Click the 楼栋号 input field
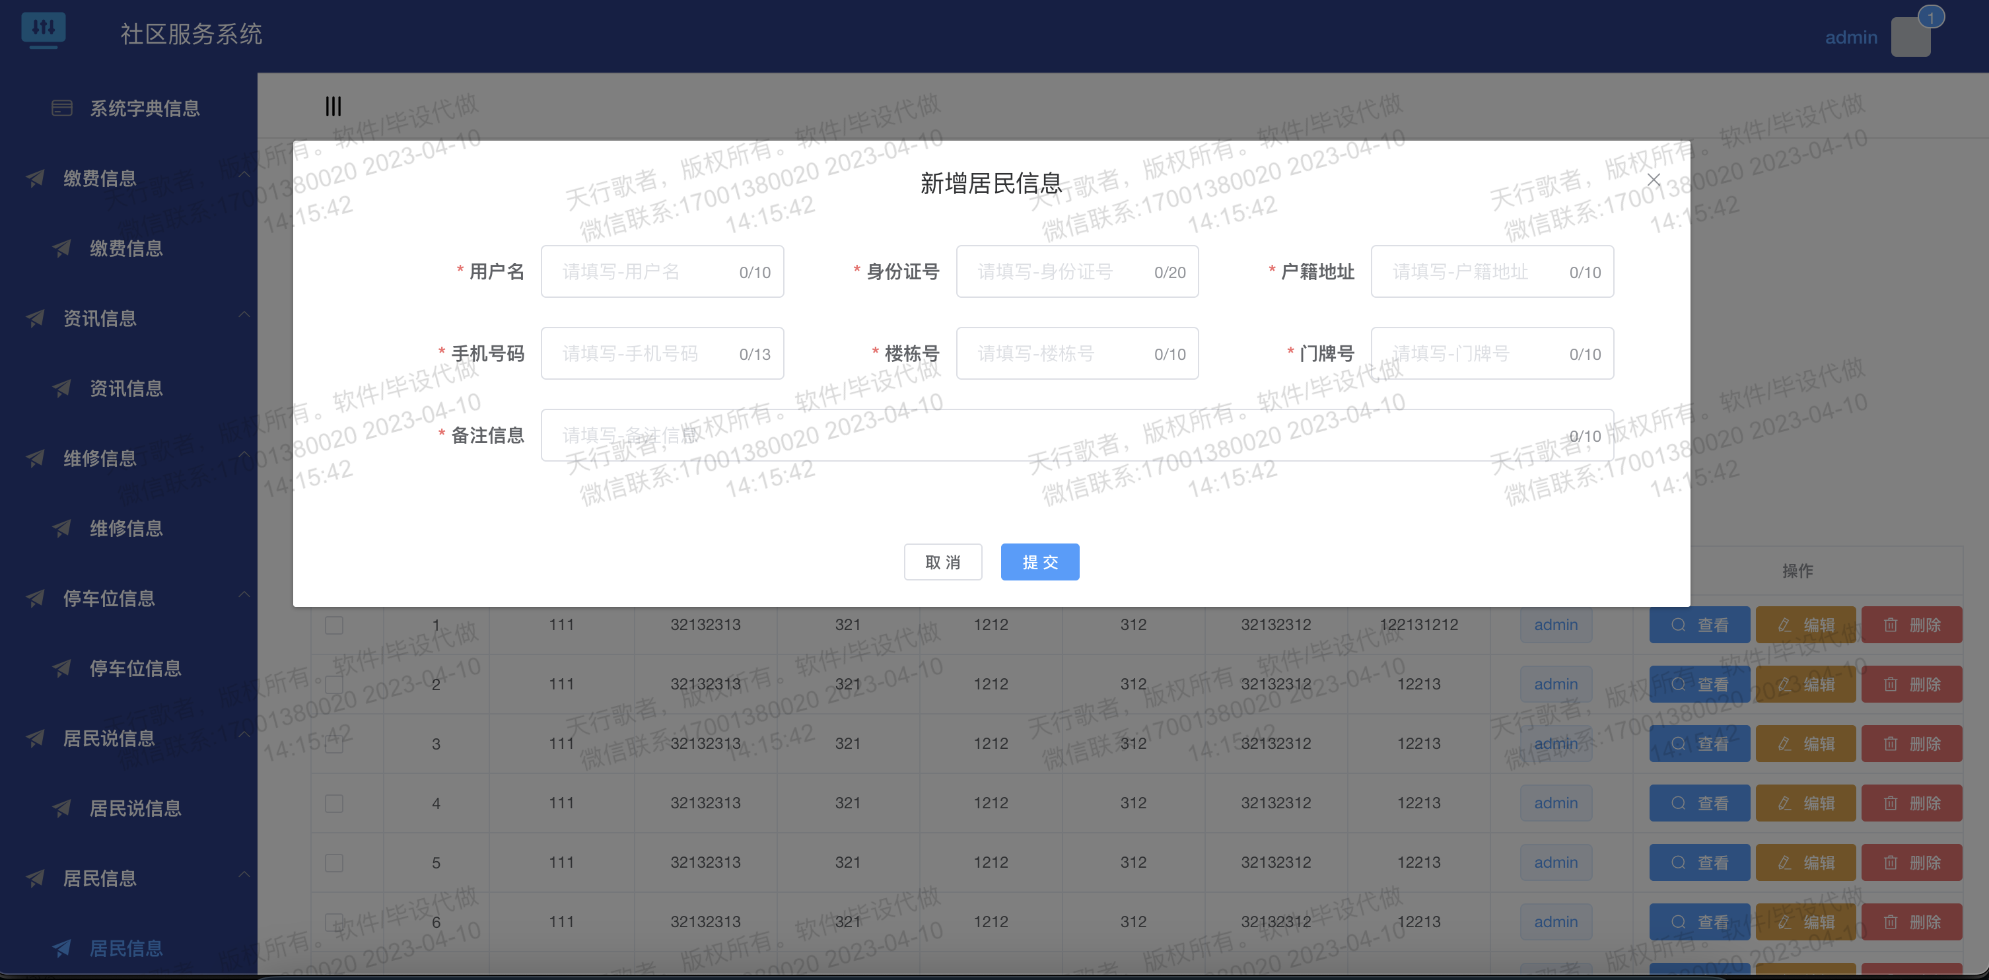 click(1077, 354)
